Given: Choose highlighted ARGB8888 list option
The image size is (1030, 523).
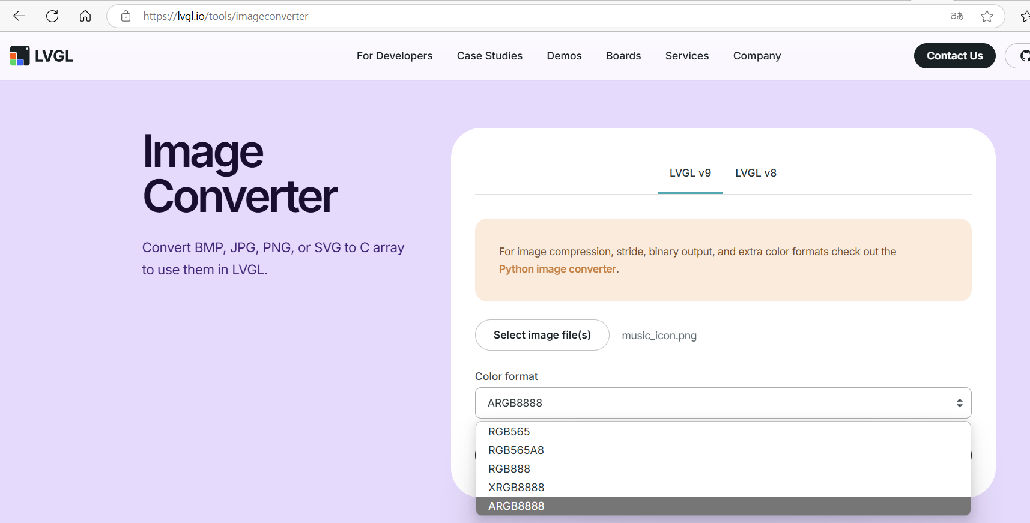Looking at the screenshot, I should point(723,506).
